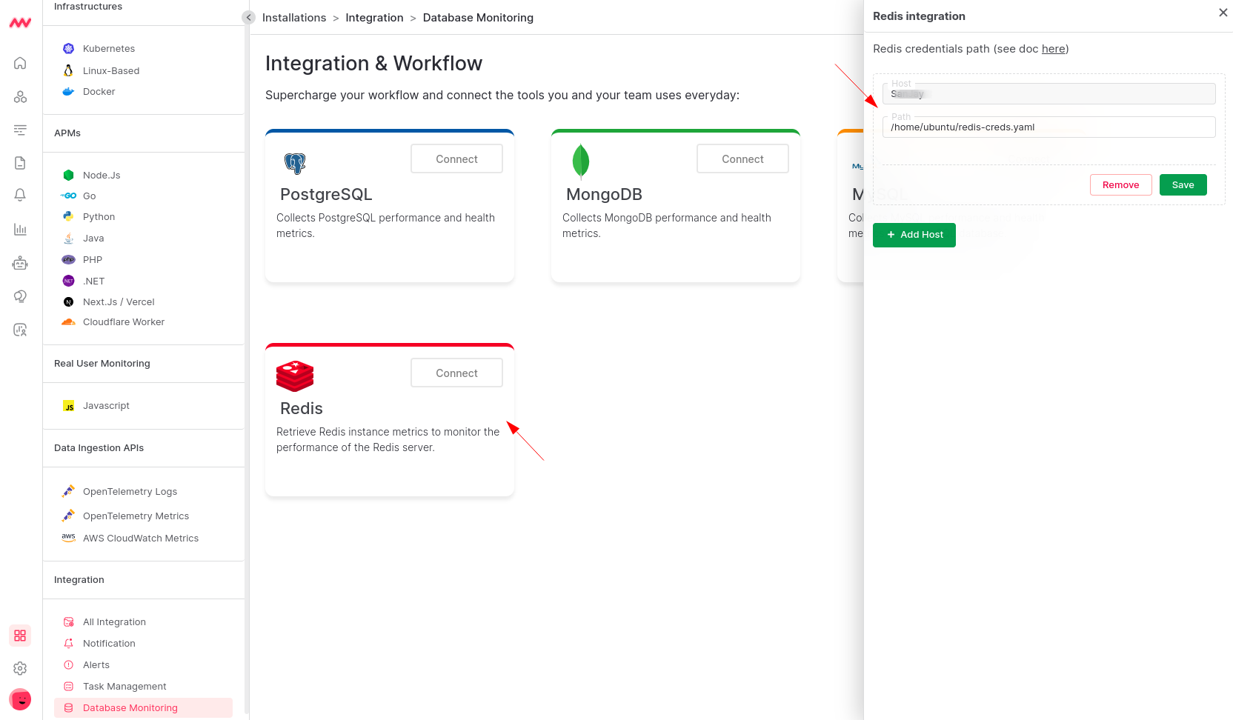Screen dimensions: 1233x720
Task: Click the Redis red stack logo
Action: pos(295,376)
